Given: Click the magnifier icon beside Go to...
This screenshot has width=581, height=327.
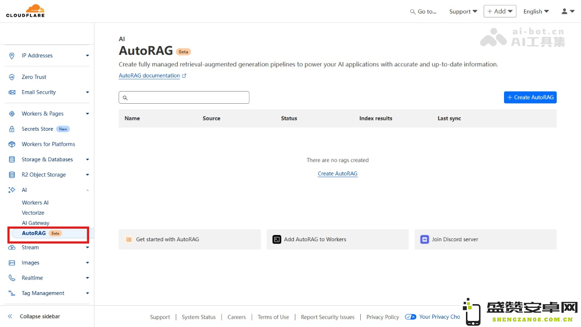Looking at the screenshot, I should [x=413, y=12].
